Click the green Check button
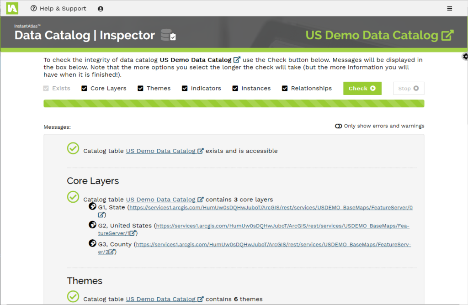The image size is (468, 305). 362,88
